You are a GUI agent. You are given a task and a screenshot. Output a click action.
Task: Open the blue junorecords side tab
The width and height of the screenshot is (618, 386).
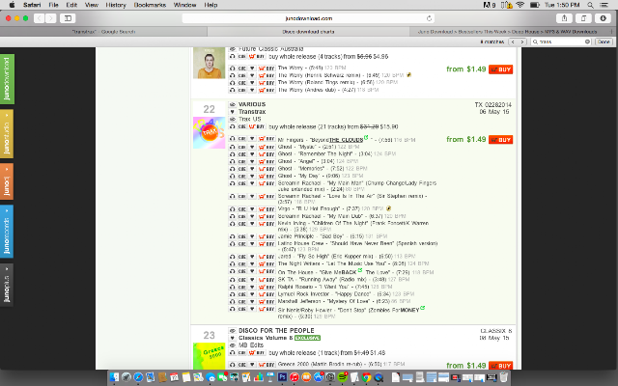(7, 232)
